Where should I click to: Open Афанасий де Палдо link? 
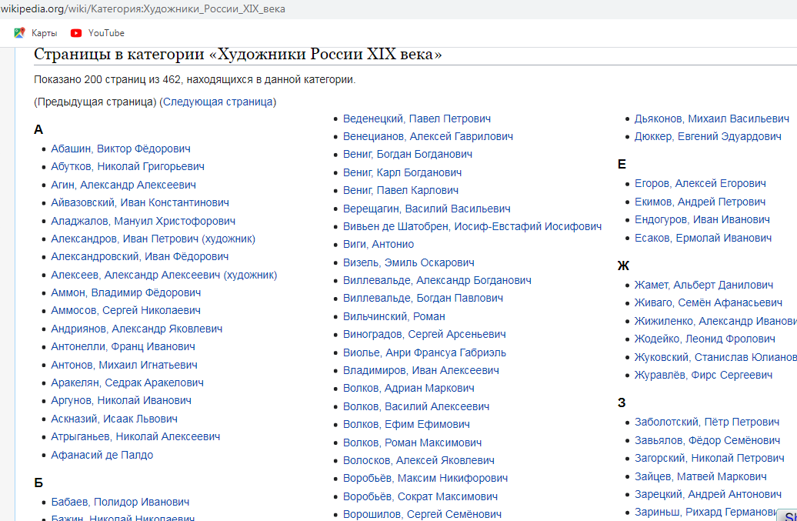102,455
